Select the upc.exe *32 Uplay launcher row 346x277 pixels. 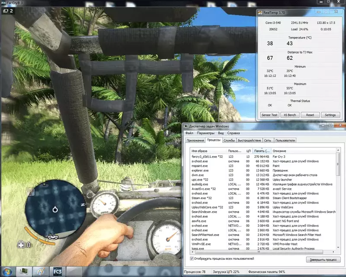[263, 180]
